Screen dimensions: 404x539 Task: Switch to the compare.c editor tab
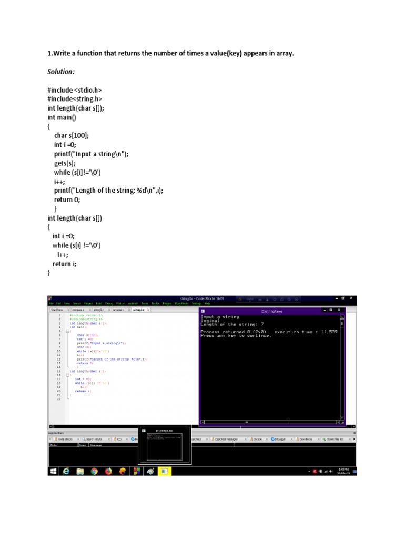[78, 310]
